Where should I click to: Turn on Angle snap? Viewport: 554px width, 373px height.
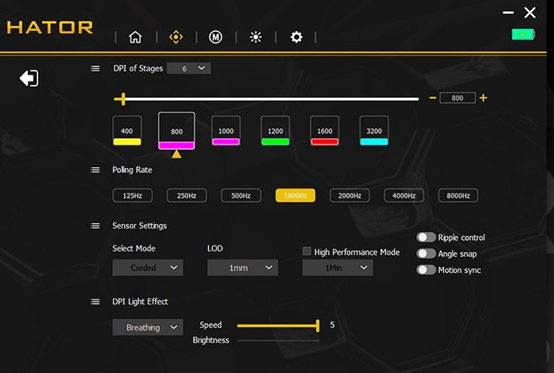tap(426, 253)
